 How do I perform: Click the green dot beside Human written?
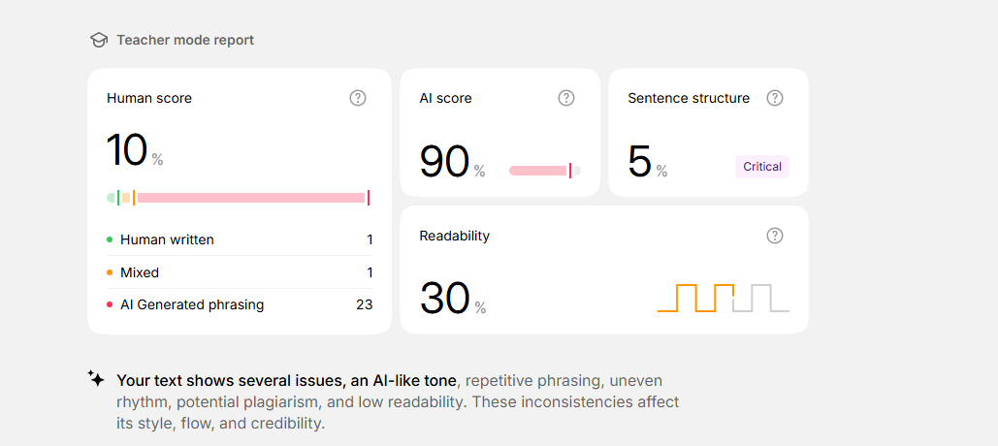tap(110, 239)
